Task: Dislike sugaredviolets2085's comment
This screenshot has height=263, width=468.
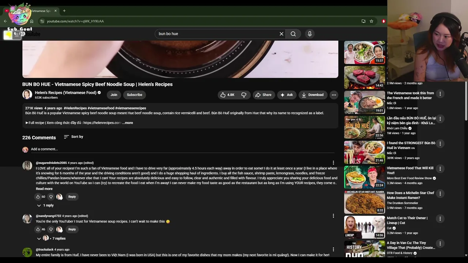Action: pyautogui.click(x=51, y=197)
